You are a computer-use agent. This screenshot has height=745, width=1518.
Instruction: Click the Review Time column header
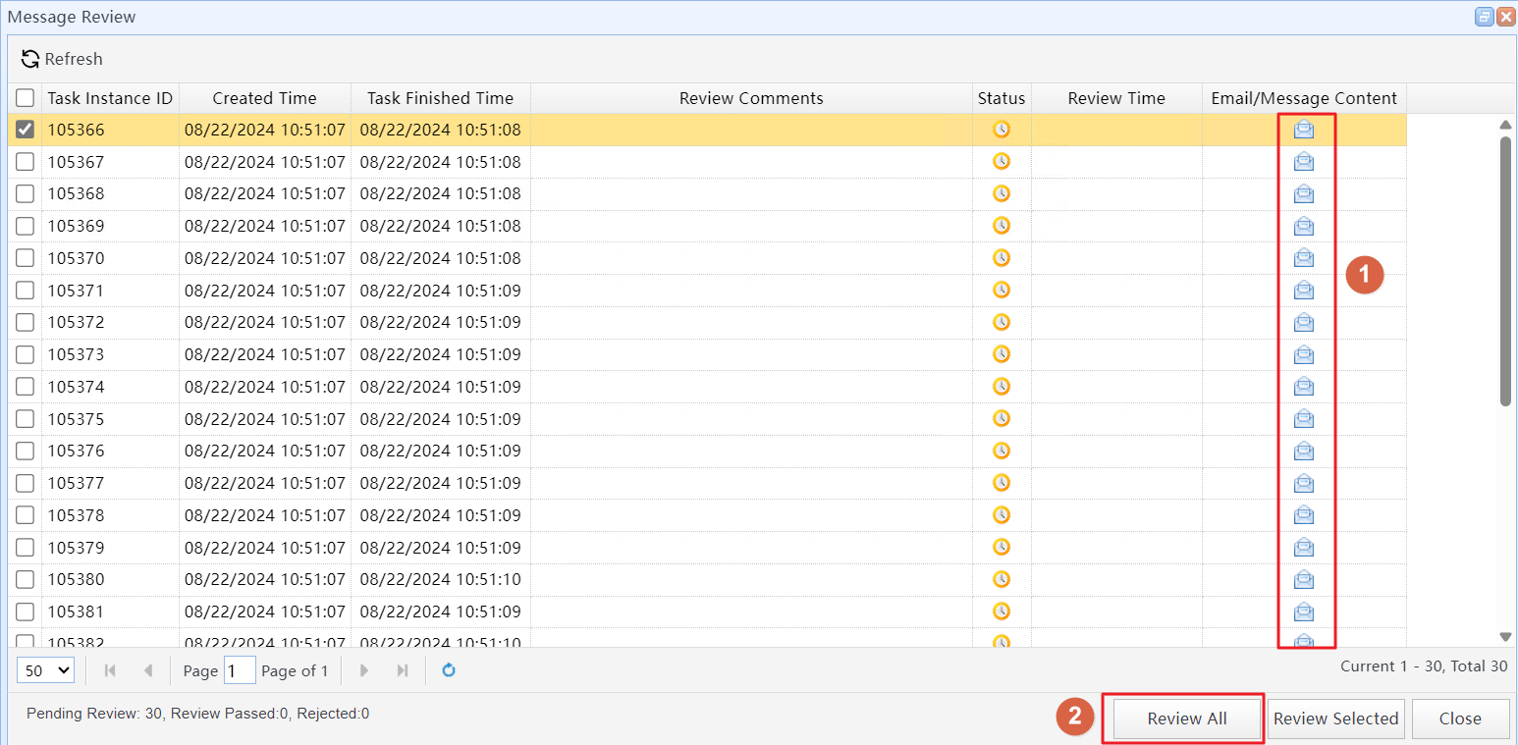coord(1116,98)
